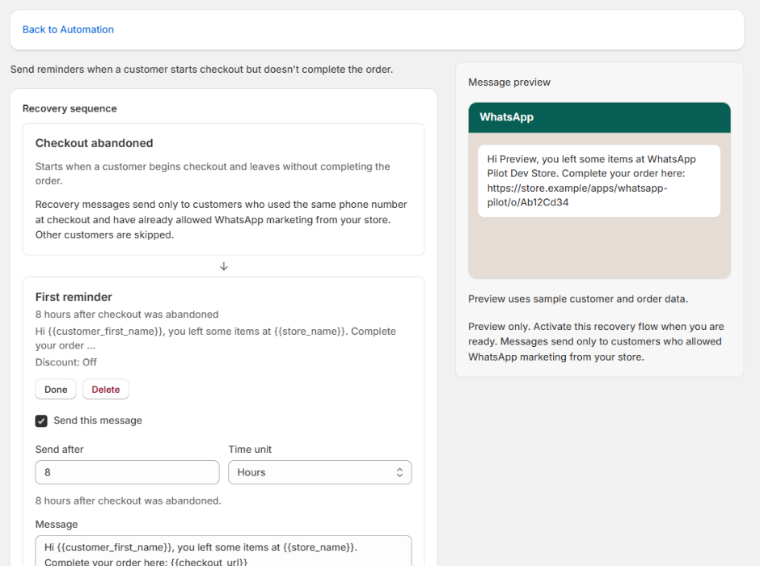Click the First reminder message template summary
Viewport: 760px width, 566px height.
pos(216,338)
